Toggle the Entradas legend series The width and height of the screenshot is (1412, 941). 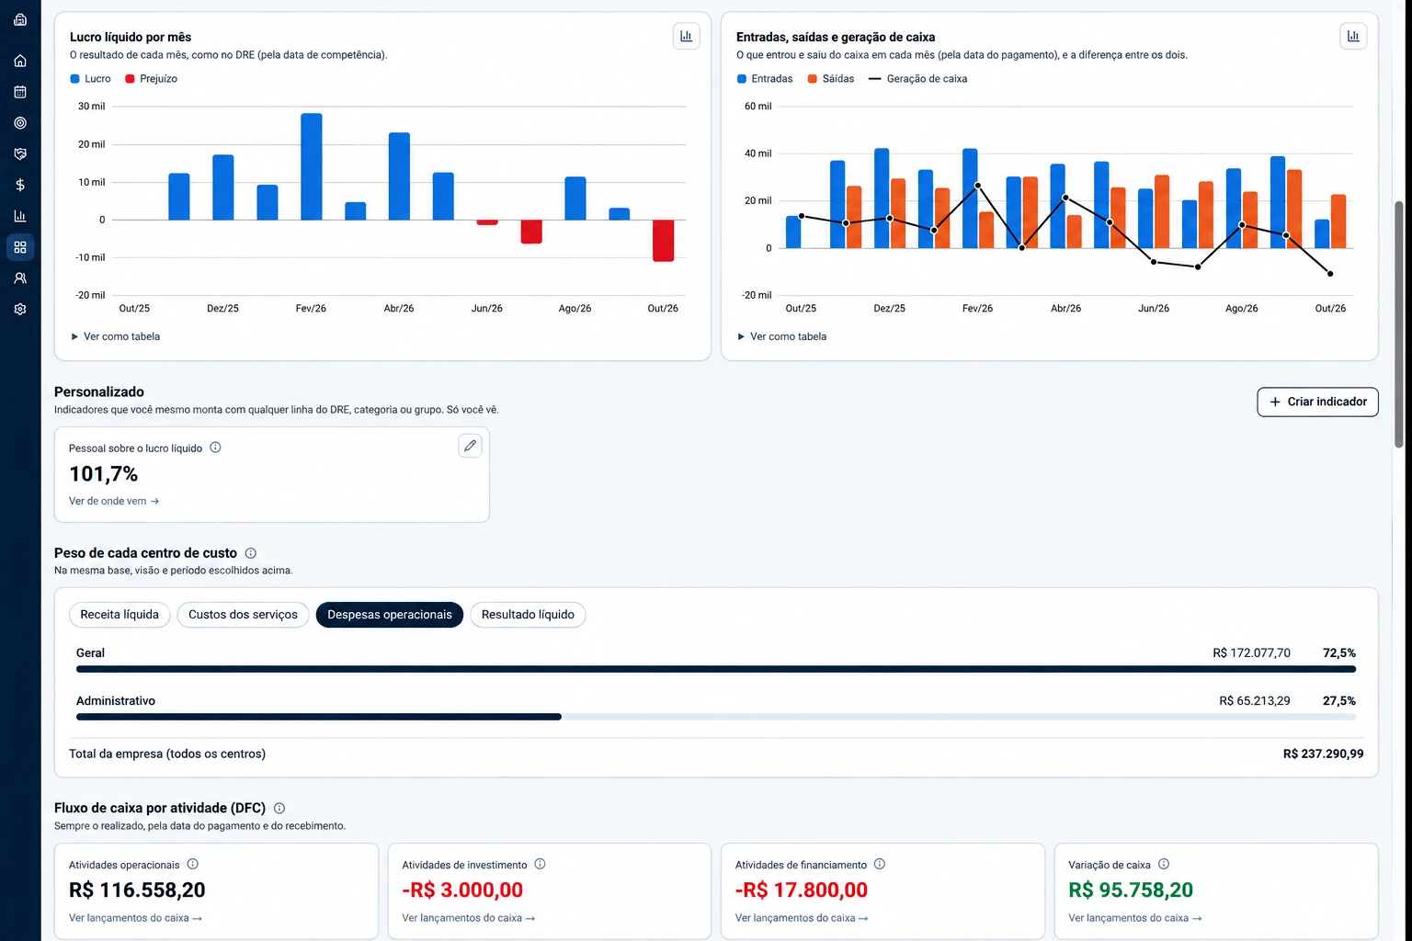[765, 79]
